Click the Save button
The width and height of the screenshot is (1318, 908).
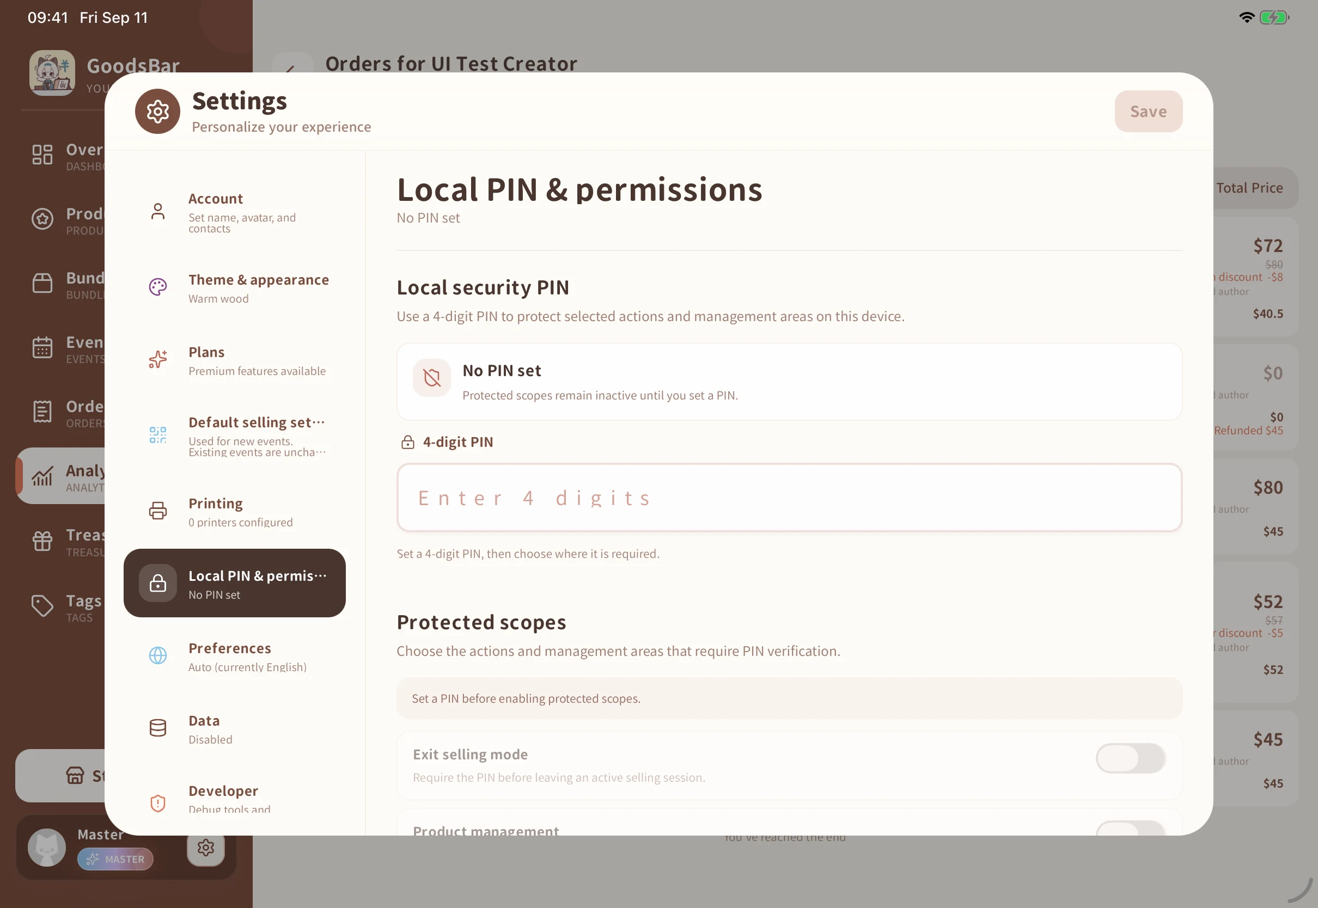point(1149,112)
